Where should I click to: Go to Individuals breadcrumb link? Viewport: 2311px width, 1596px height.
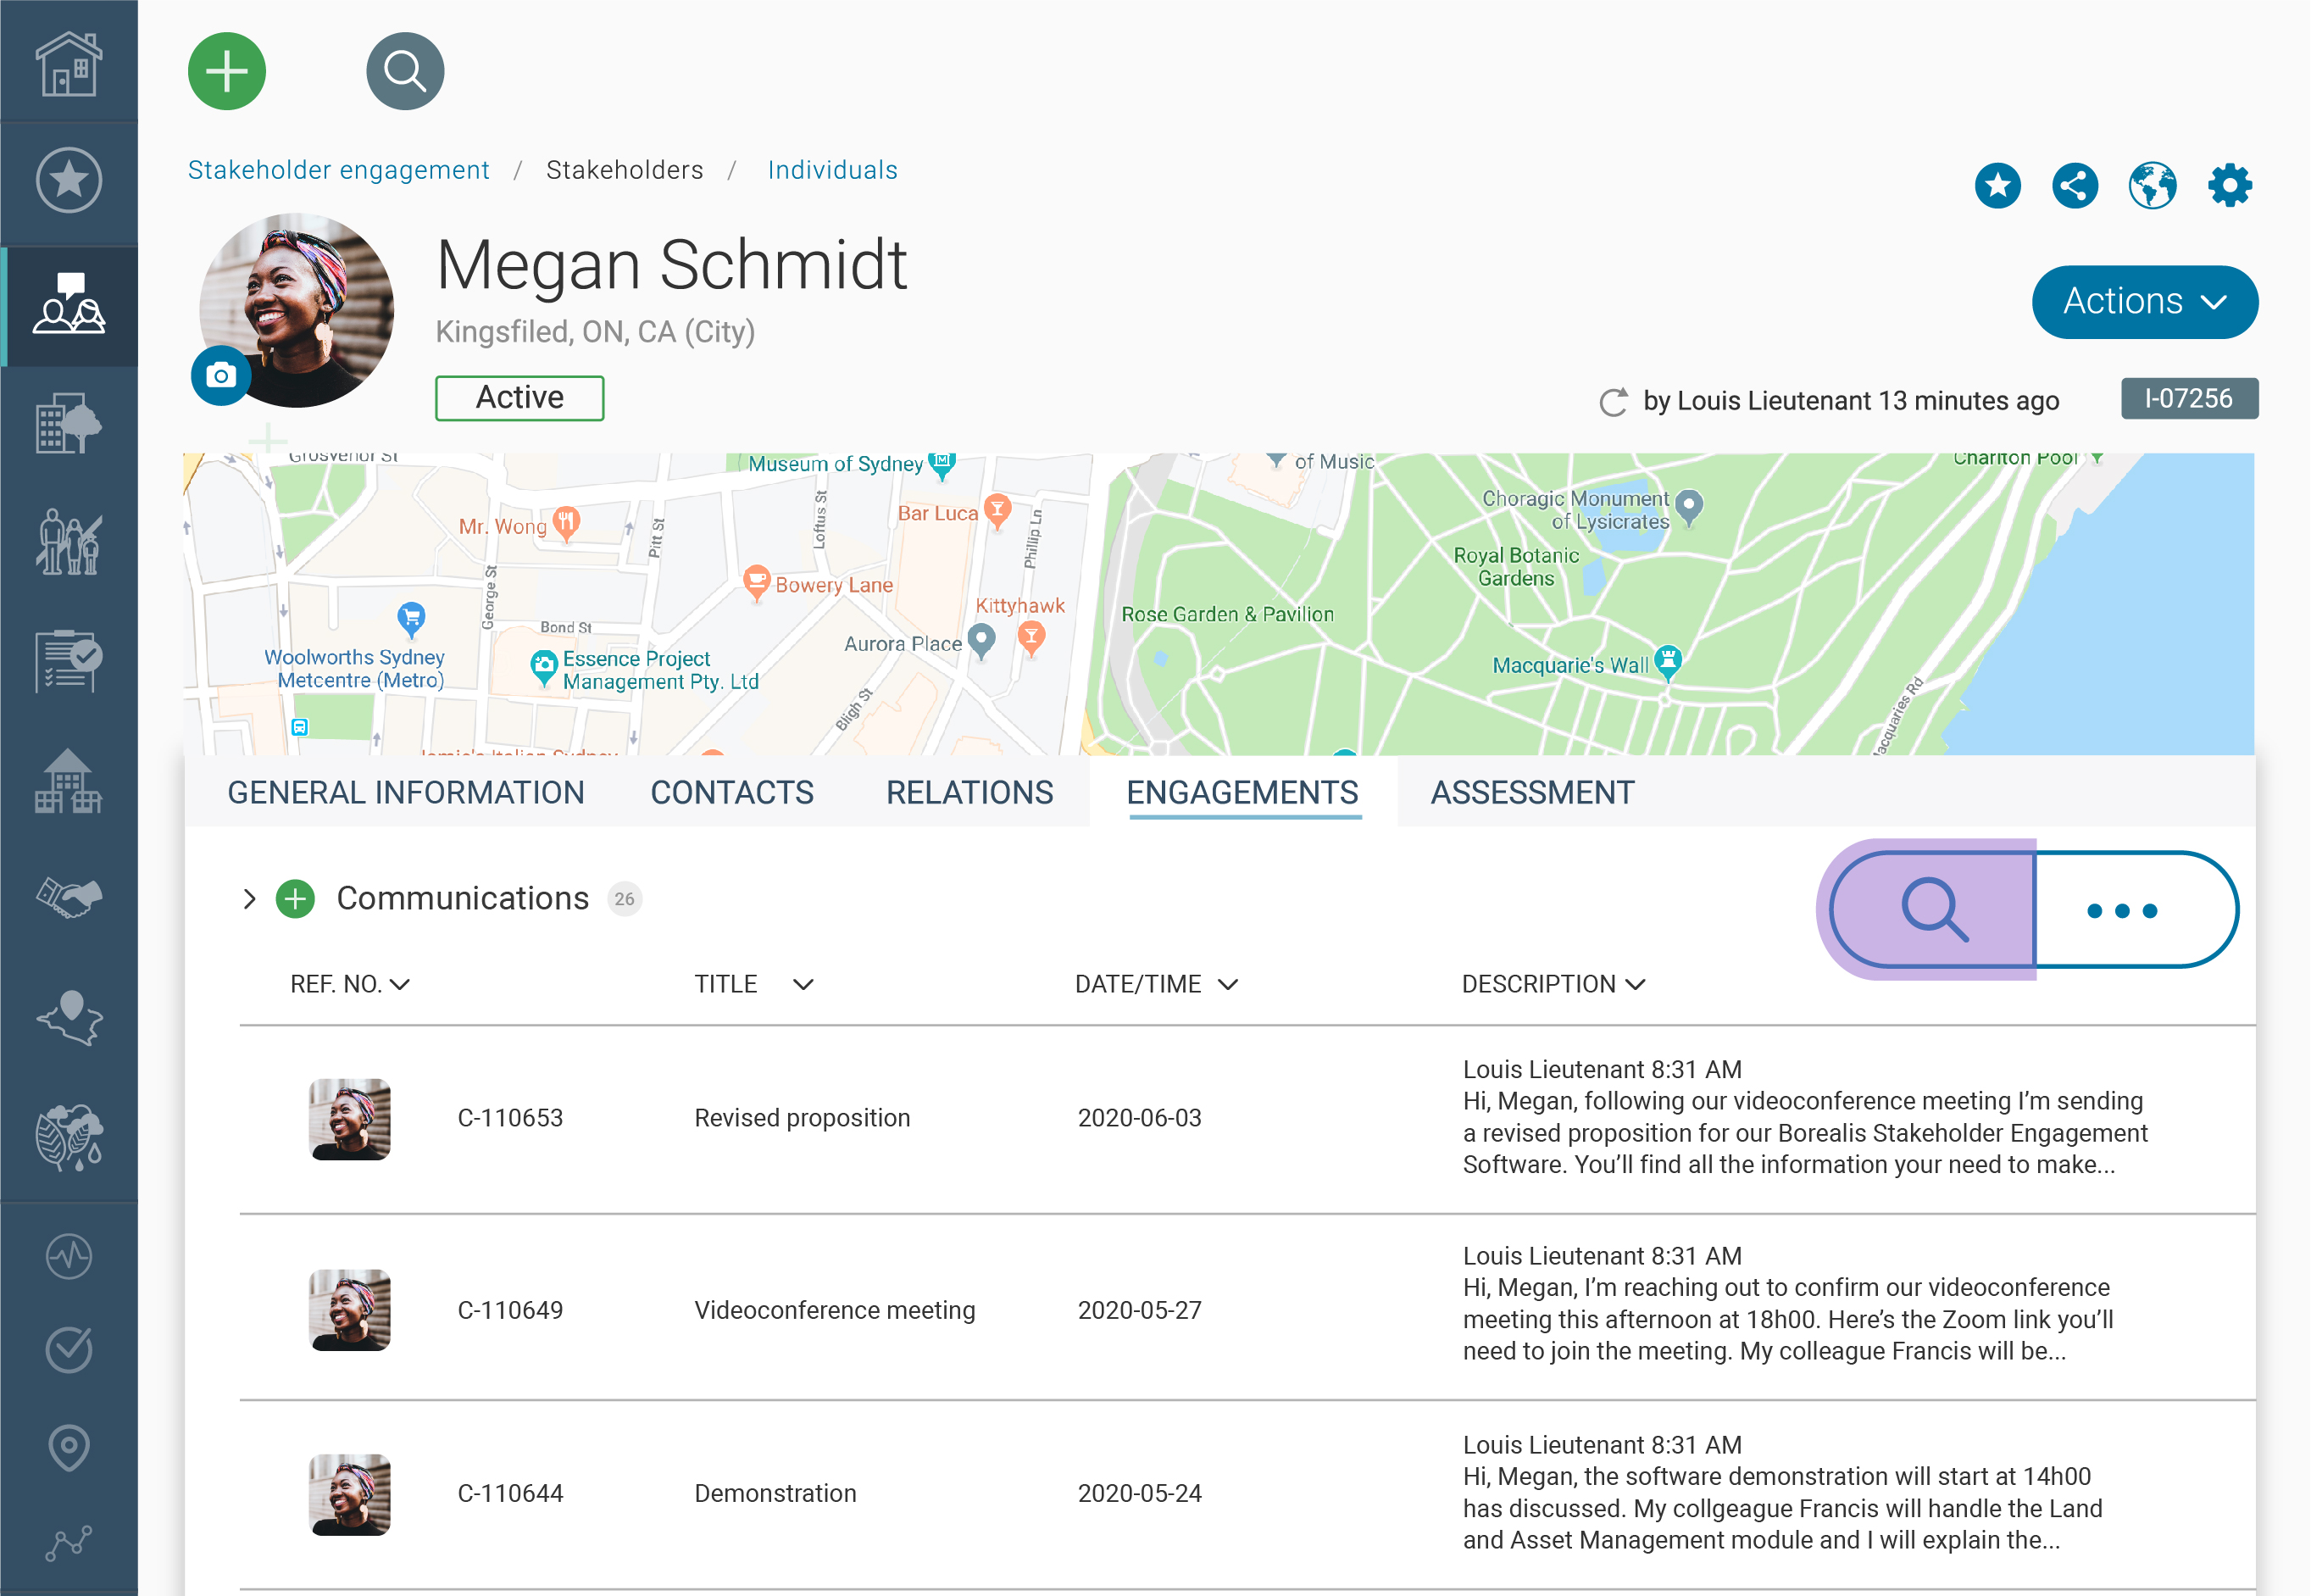[x=833, y=170]
